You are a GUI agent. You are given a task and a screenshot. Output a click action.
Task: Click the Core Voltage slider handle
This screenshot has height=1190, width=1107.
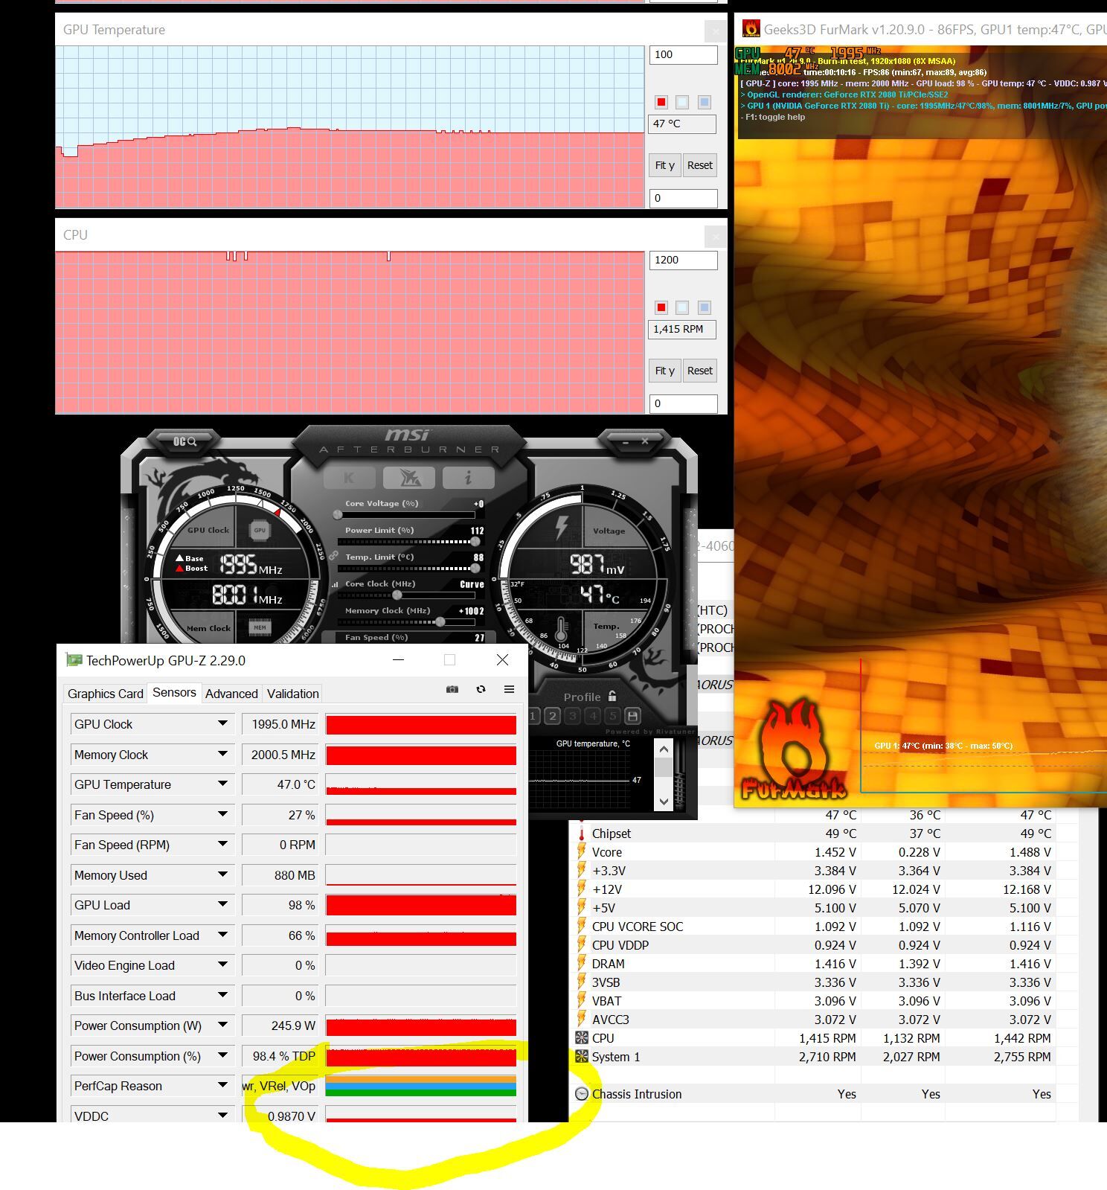point(338,514)
